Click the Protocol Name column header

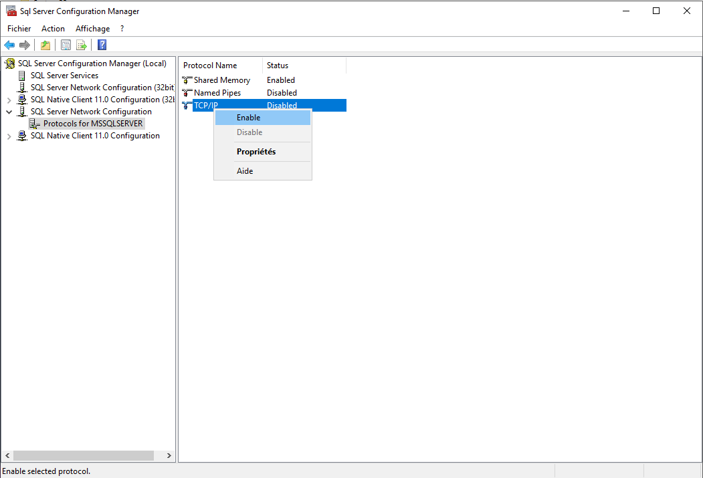pos(210,66)
